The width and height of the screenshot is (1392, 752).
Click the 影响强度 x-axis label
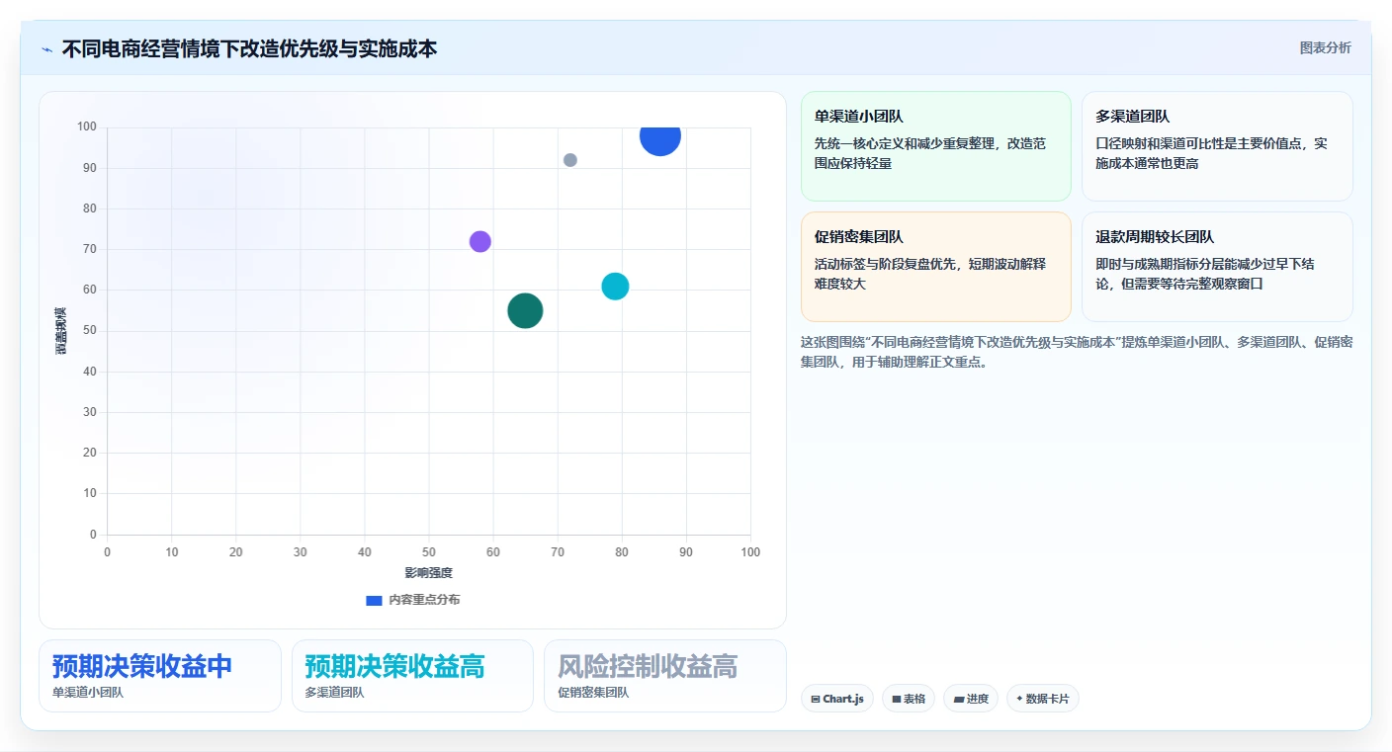(428, 573)
